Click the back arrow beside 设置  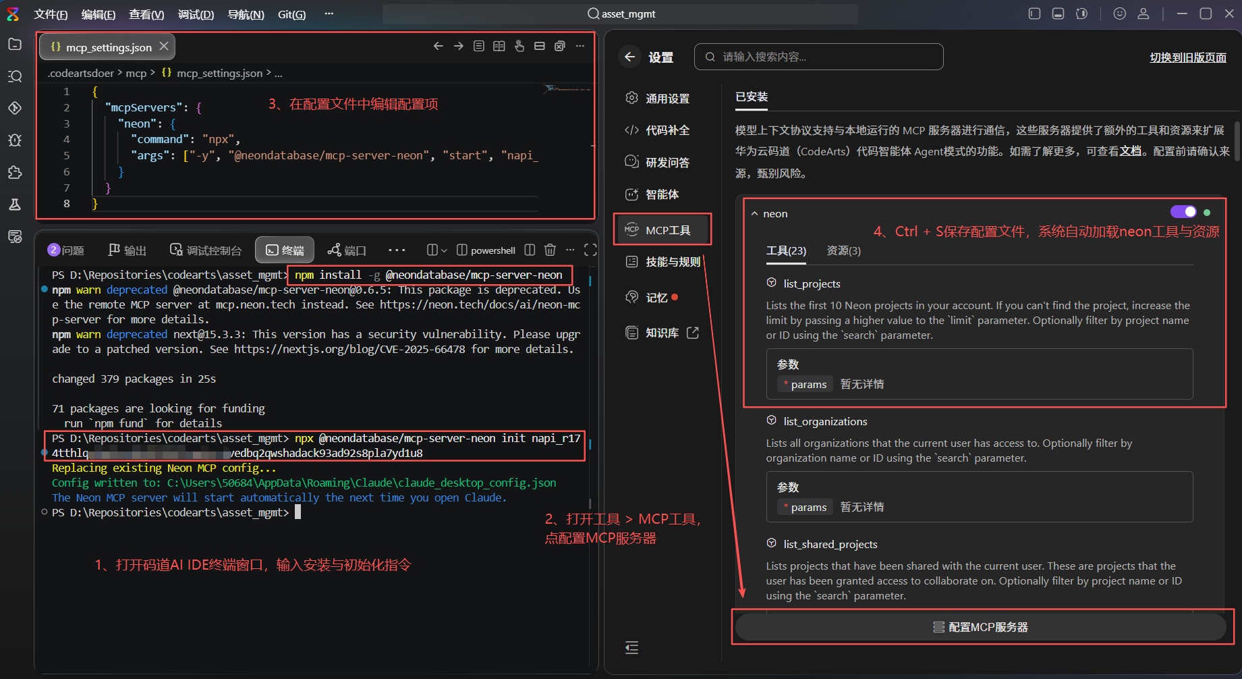(629, 57)
